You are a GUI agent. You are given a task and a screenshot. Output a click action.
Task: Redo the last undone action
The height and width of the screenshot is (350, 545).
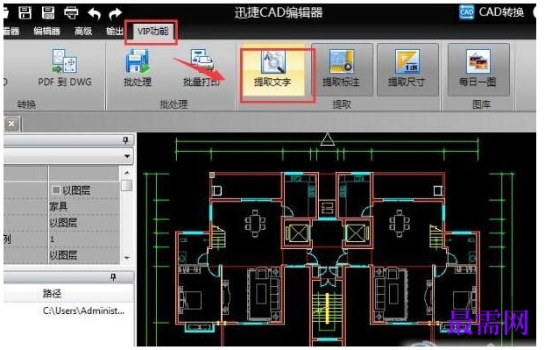click(115, 13)
